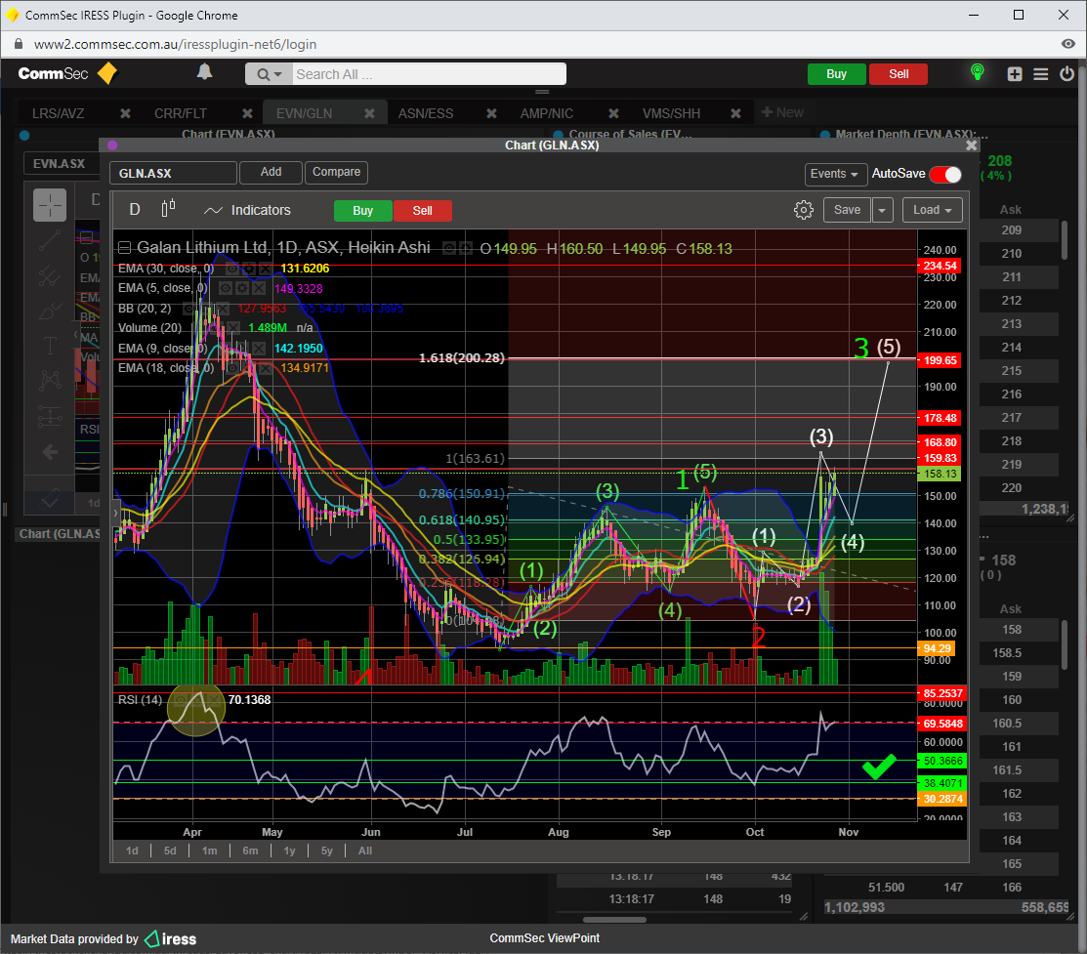Open the Indicators menu
The width and height of the screenshot is (1087, 954).
pos(247,210)
